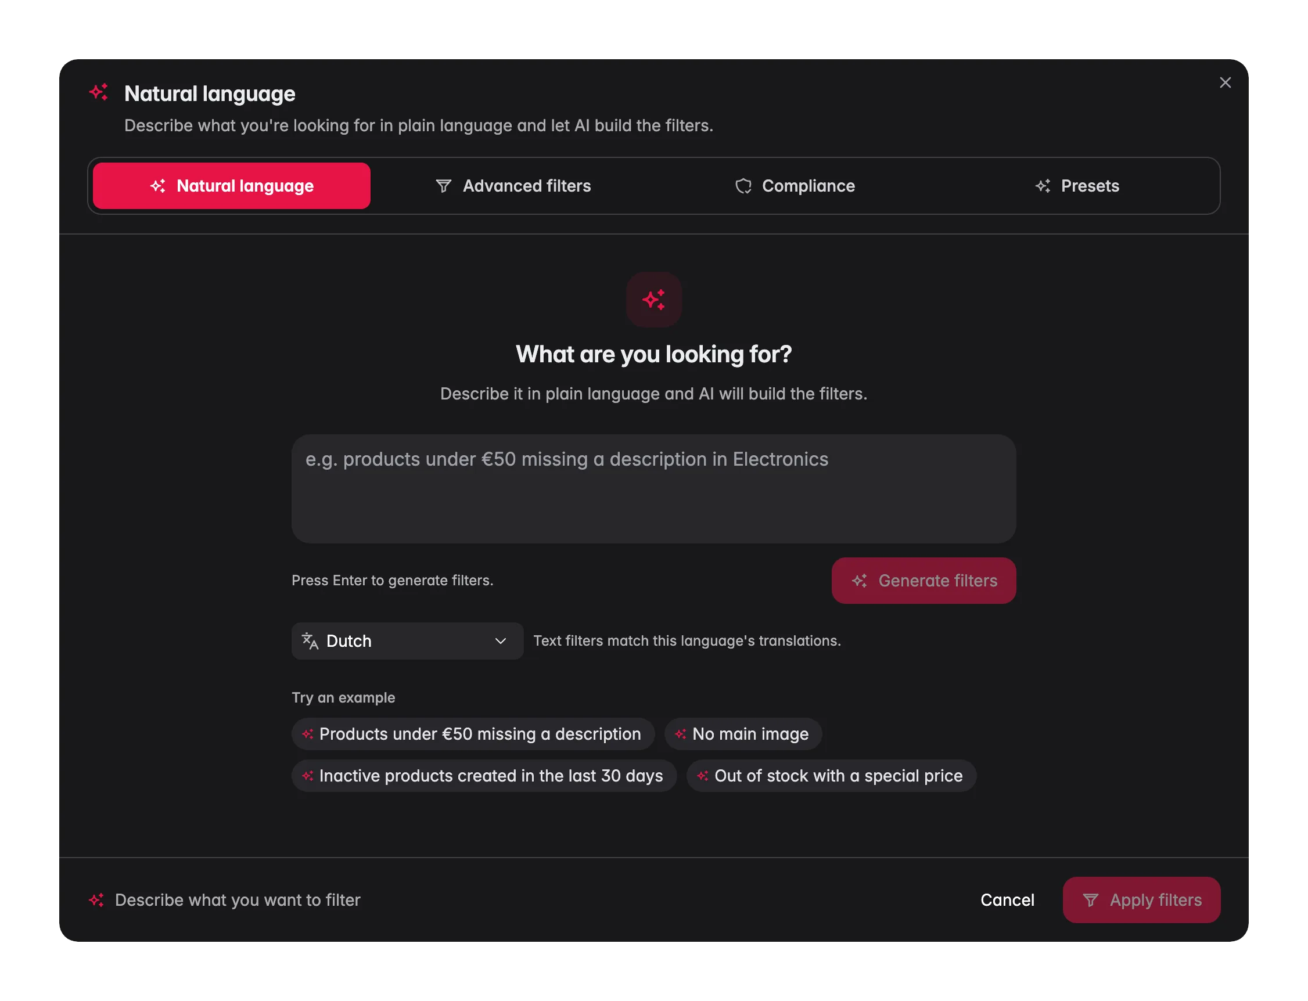The height and width of the screenshot is (1001, 1308).
Task: Click the 'Press Enter to generate filters.' hint
Action: [x=392, y=581]
